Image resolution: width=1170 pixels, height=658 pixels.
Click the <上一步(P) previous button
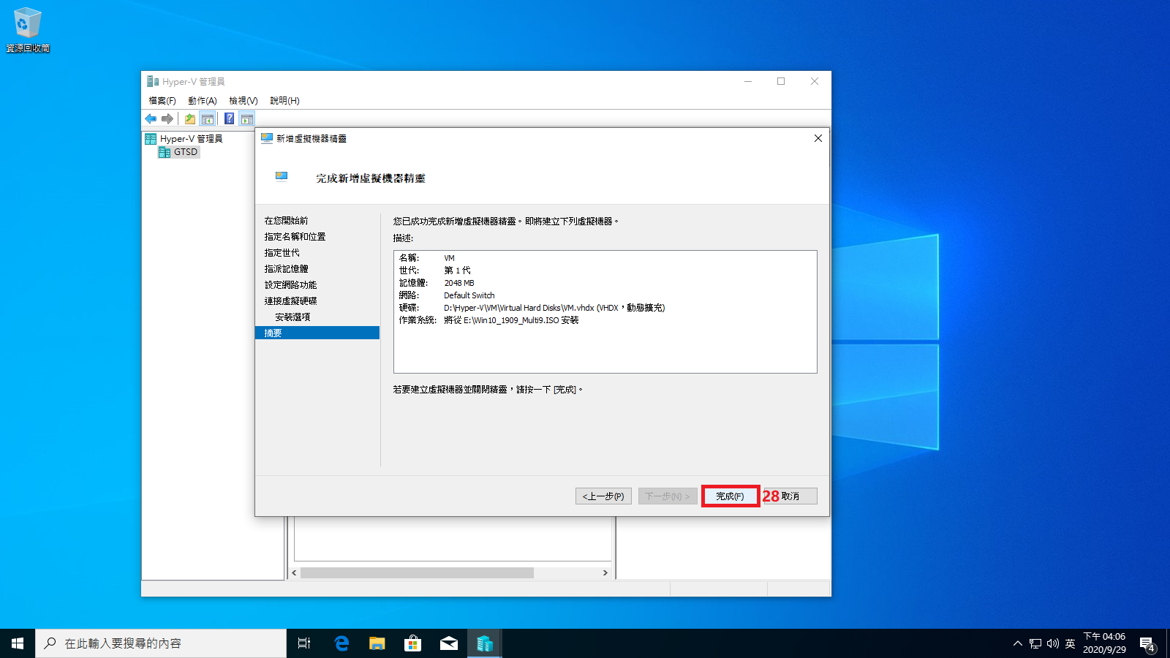pos(603,496)
